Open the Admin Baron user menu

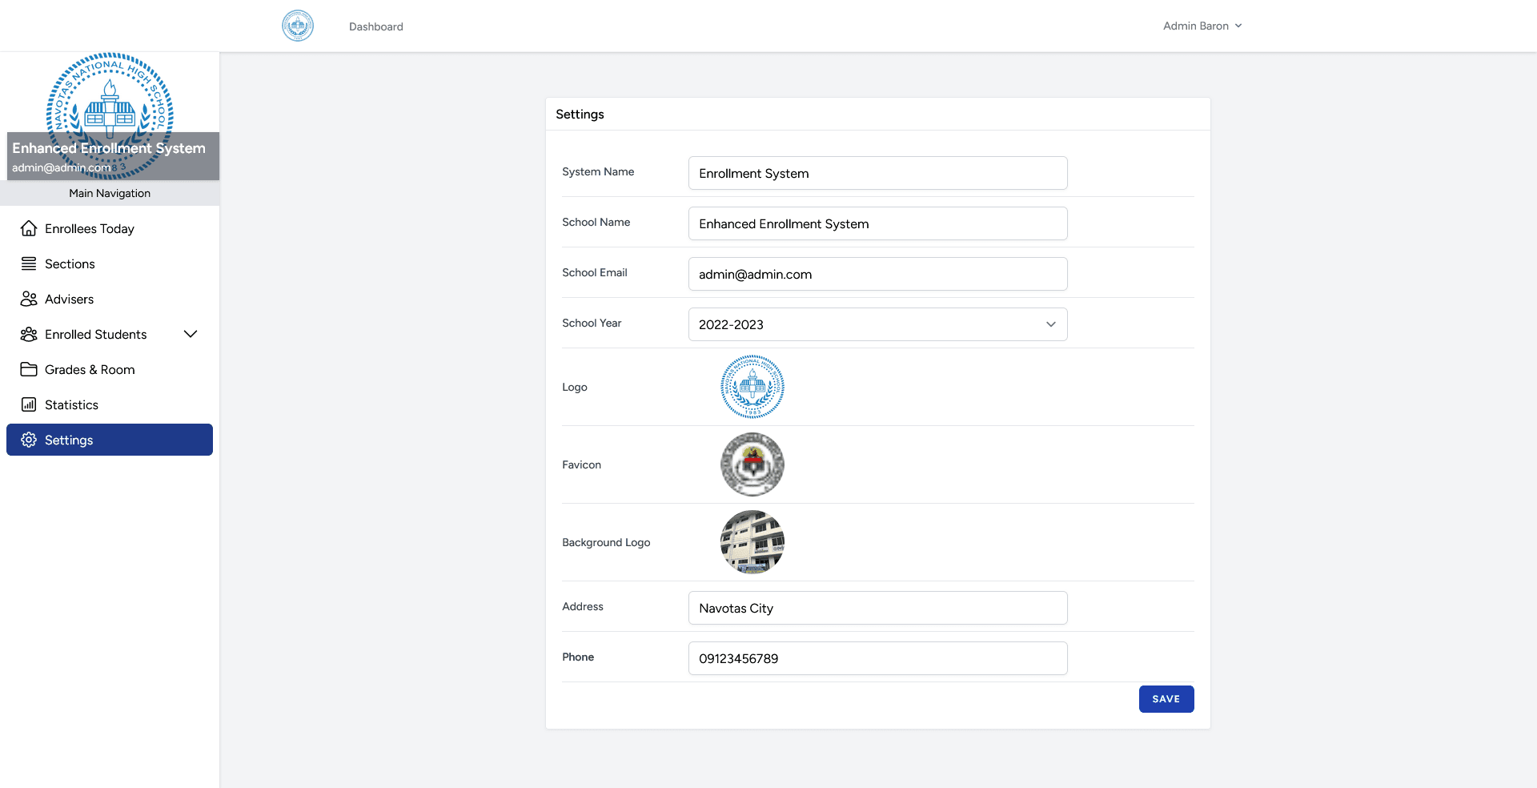pyautogui.click(x=1202, y=26)
